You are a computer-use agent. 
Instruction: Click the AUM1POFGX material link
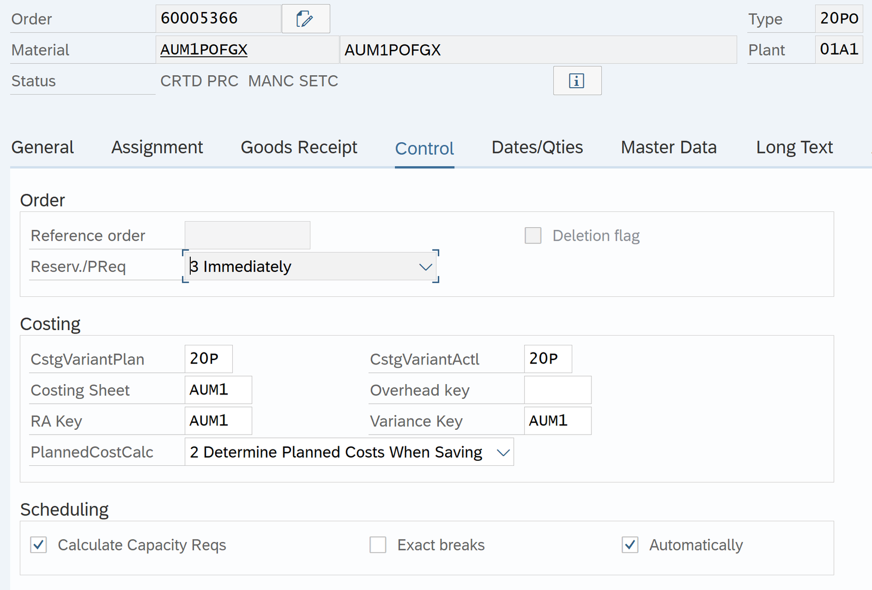click(204, 50)
